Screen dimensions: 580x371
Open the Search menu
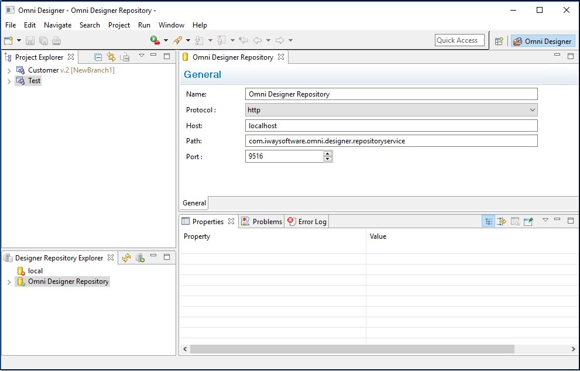[90, 25]
